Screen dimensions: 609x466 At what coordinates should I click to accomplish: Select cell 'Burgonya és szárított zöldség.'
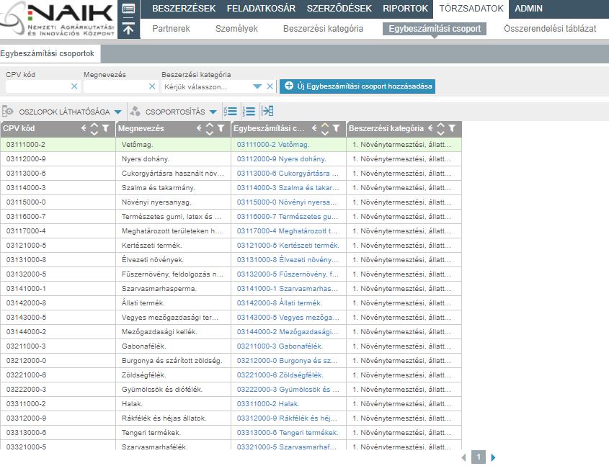(173, 360)
